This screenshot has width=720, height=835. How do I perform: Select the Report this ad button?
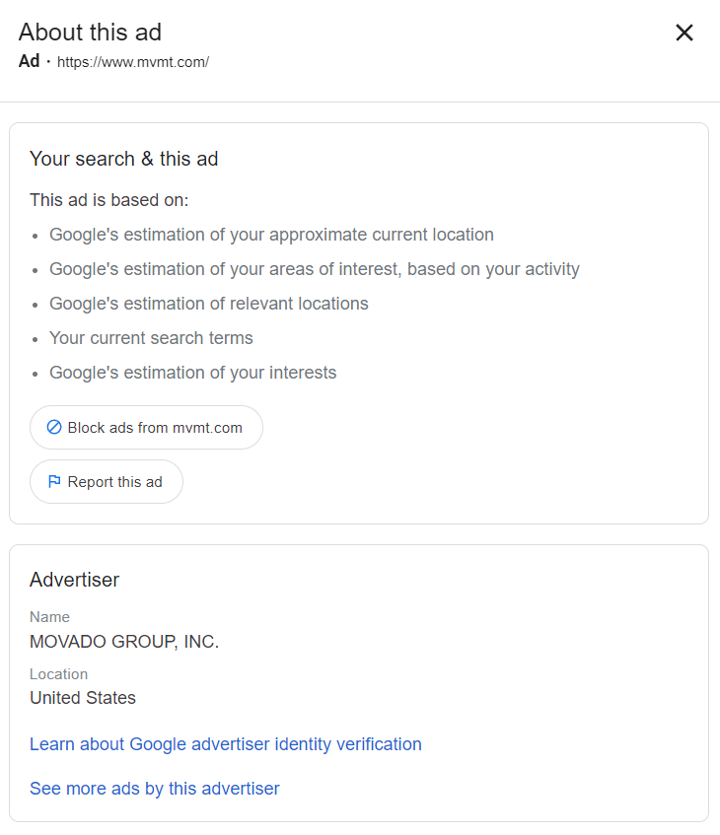click(107, 481)
